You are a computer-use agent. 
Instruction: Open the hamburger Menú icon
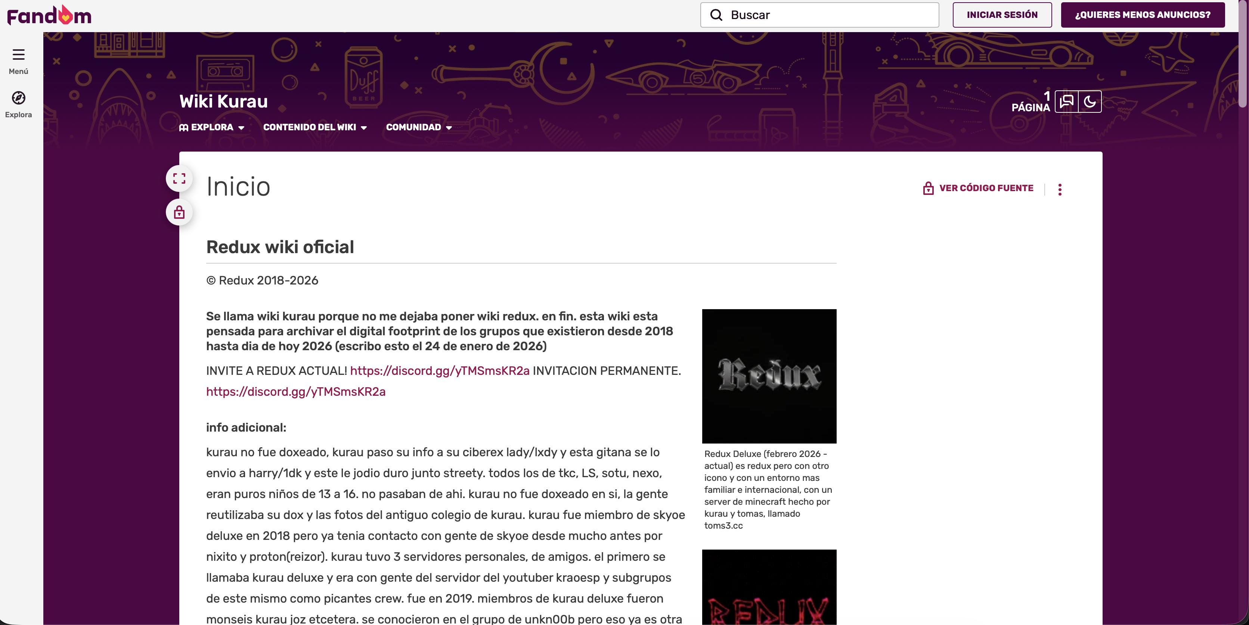coord(18,54)
